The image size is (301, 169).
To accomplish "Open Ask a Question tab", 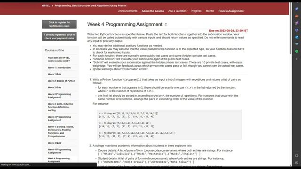I will tap(177, 11).
